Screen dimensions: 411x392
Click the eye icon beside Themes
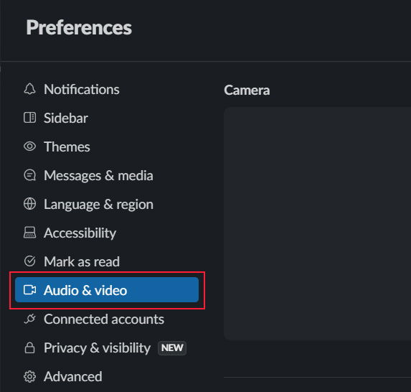click(x=29, y=146)
